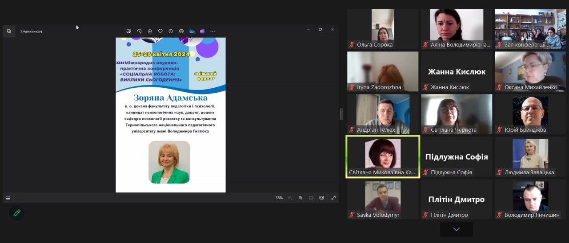Viewport: 569px width, 243px height.
Task: Expand more participants with the down chevron
Action: 456,229
